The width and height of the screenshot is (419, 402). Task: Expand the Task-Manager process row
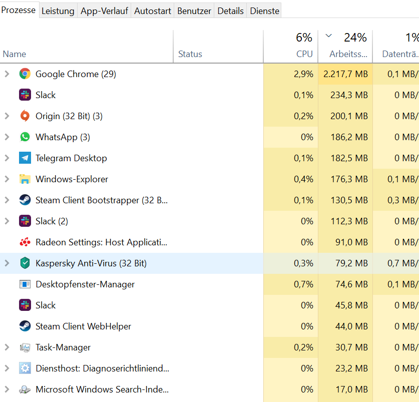[x=7, y=347]
